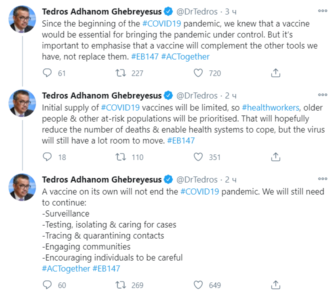Retweet the tweet with 227 retweets
The image size is (336, 293).
point(120,73)
